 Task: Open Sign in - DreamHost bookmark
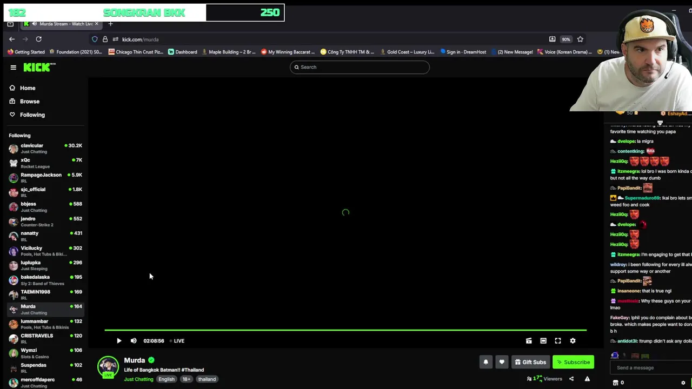click(x=463, y=52)
